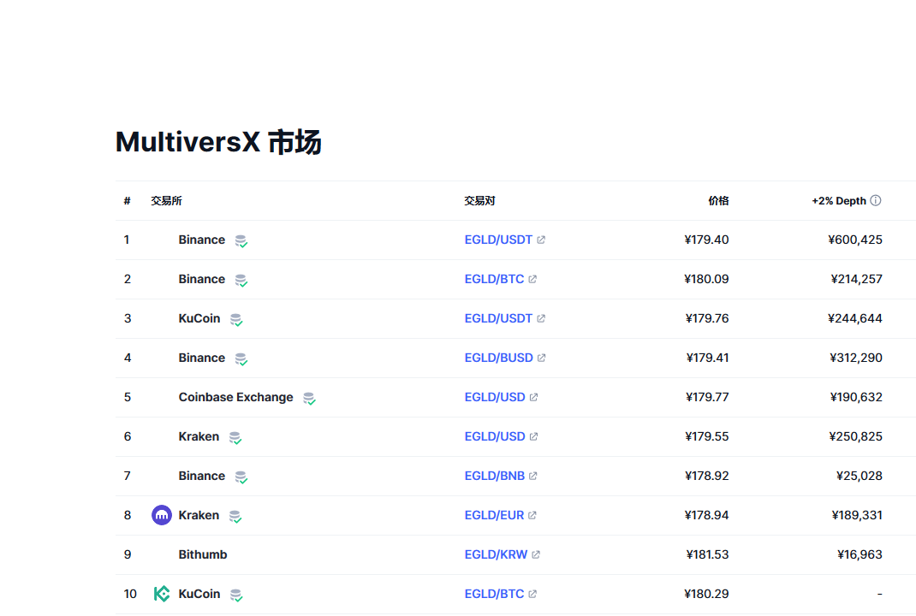Click the reserves badge in row 4 Binance

pos(241,358)
